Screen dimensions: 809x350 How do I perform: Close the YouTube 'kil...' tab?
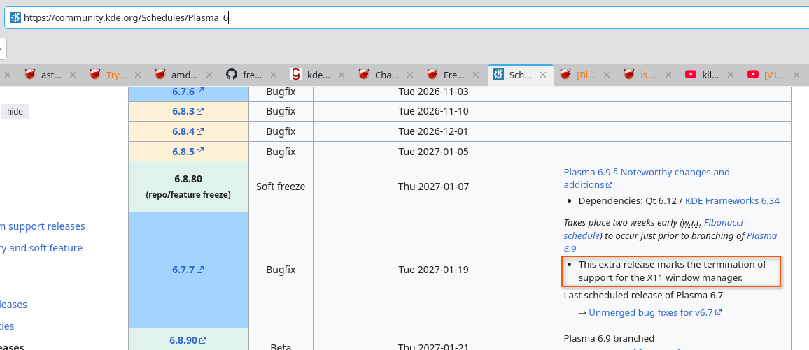(731, 75)
